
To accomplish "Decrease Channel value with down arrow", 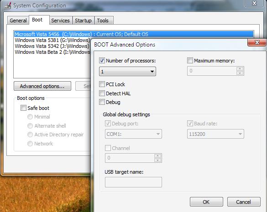I will 158,160.
